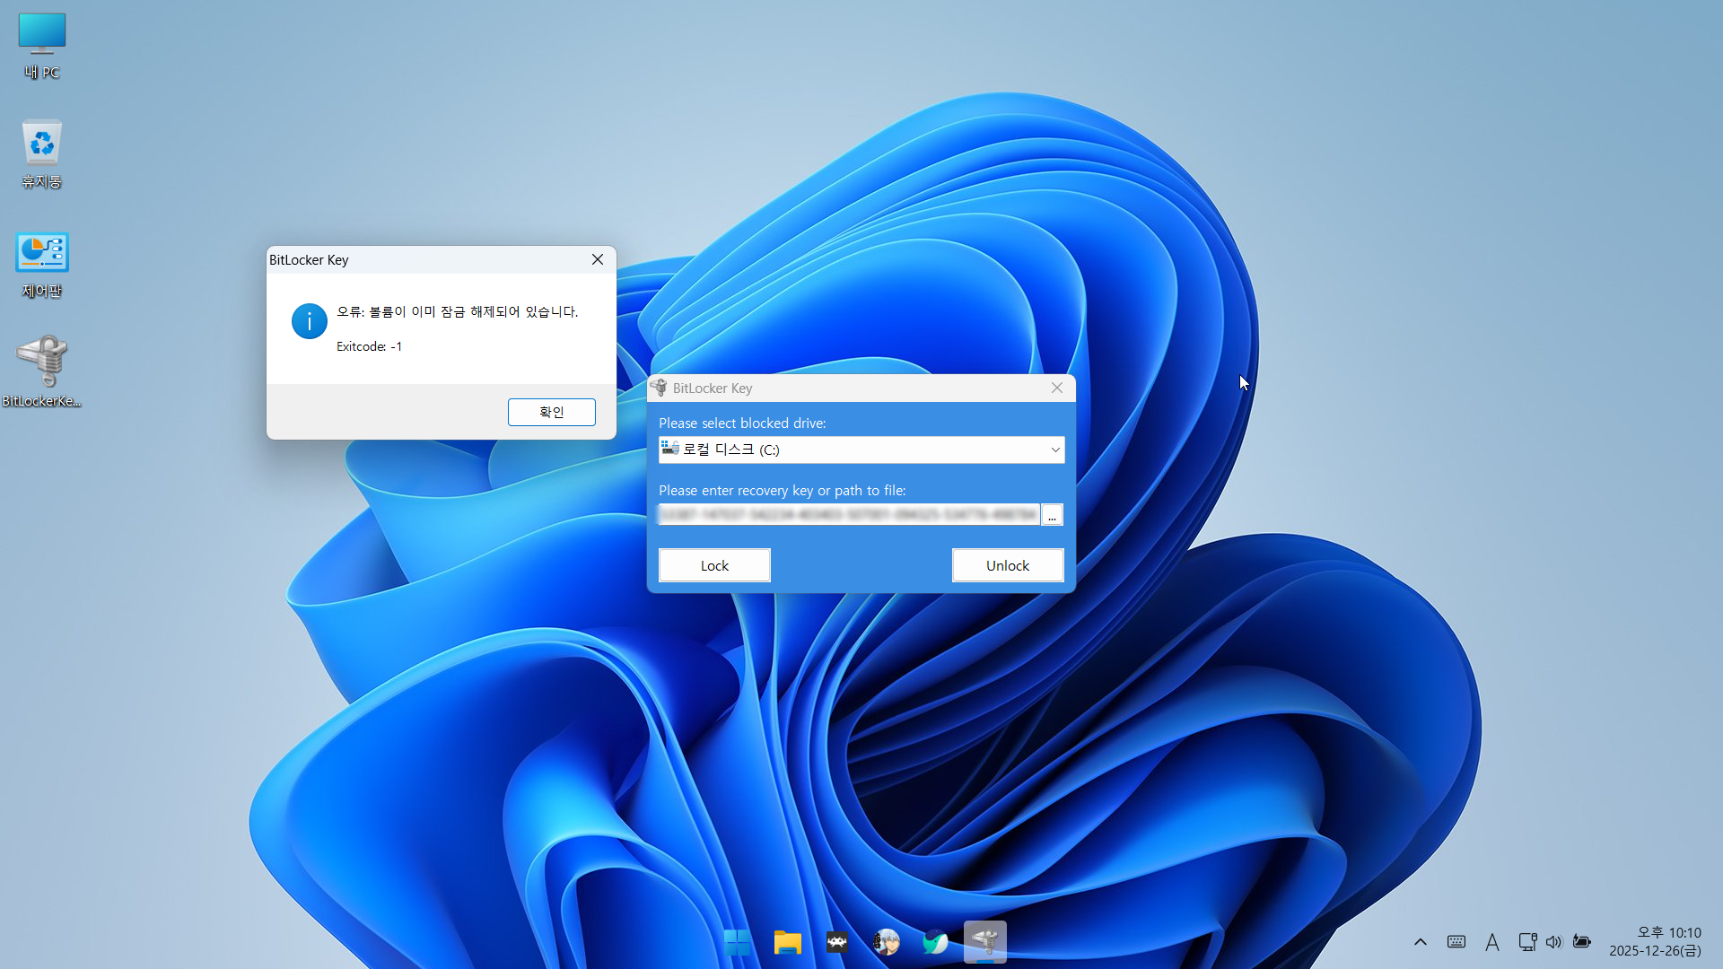Image resolution: width=1723 pixels, height=969 pixels.
Task: Click the Windows Start button in taskbar
Action: 738,942
